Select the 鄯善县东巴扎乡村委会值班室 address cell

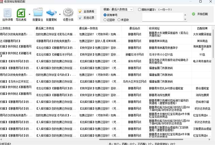pos(169,88)
